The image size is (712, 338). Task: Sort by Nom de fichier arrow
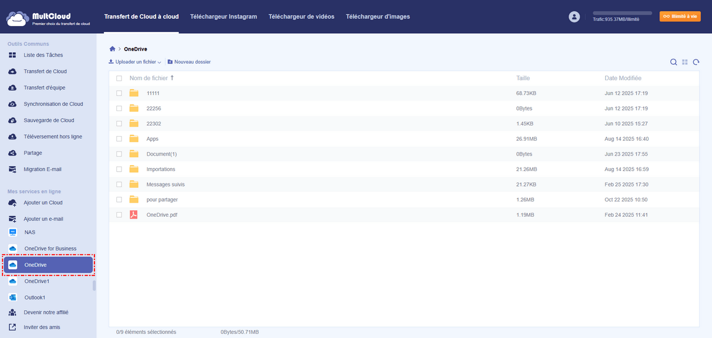[172, 78]
